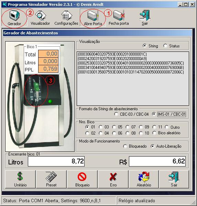Click the Bloqueio prohibited-sign button
The height and width of the screenshot is (206, 197).
(82, 179)
